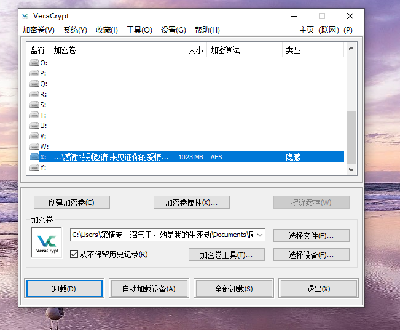Viewport: 400px width, 330px height.
Task: Click the Q: drive icon
Action: (x=34, y=84)
